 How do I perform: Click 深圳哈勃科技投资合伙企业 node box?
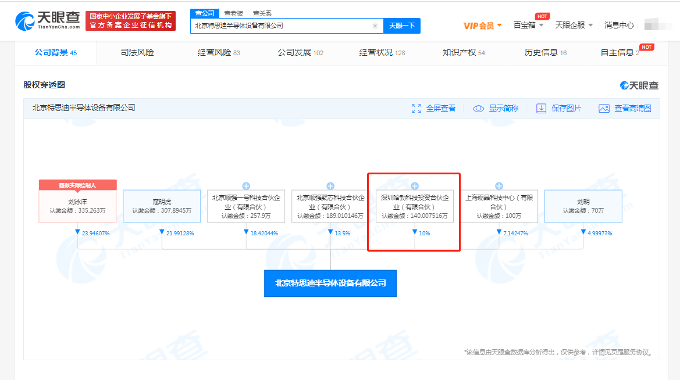click(415, 206)
